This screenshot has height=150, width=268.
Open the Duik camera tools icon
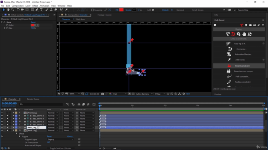tap(250, 25)
